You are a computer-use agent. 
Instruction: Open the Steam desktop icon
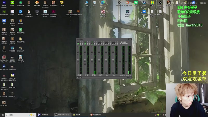click(144, 3)
